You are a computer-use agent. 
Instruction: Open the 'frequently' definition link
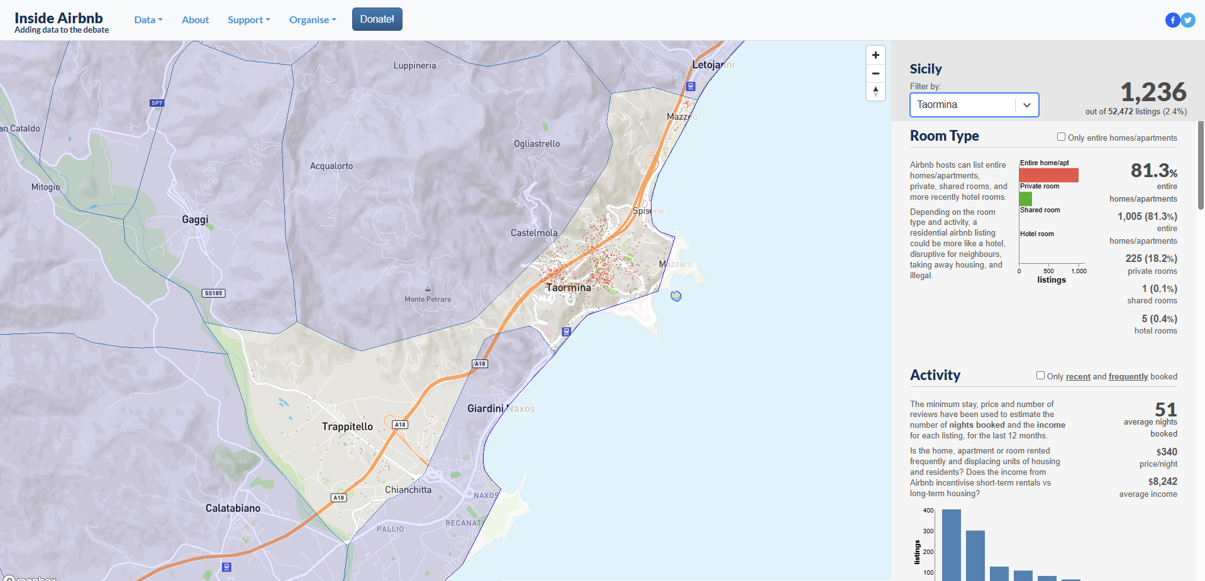[1128, 377]
